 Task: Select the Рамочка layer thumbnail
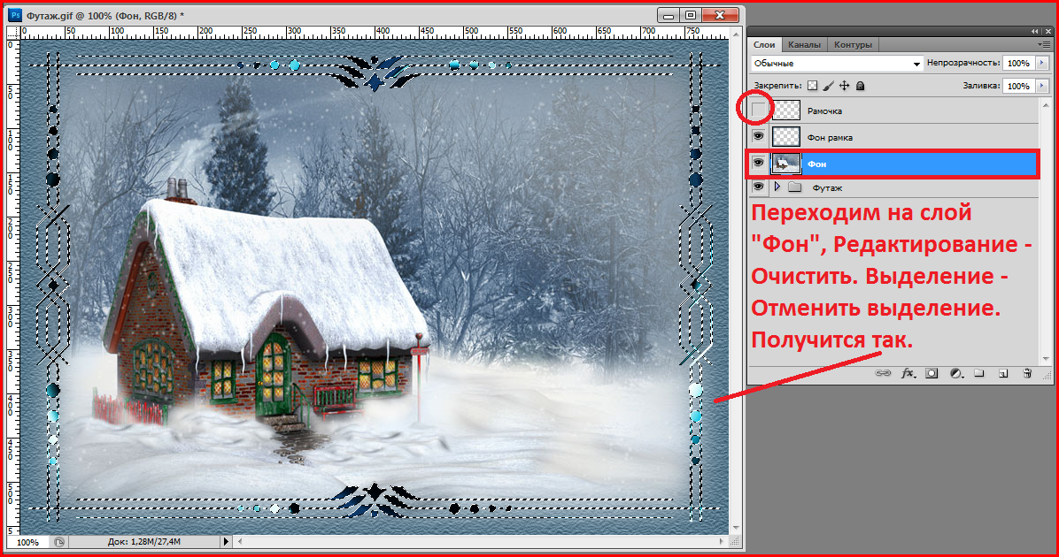pos(786,110)
